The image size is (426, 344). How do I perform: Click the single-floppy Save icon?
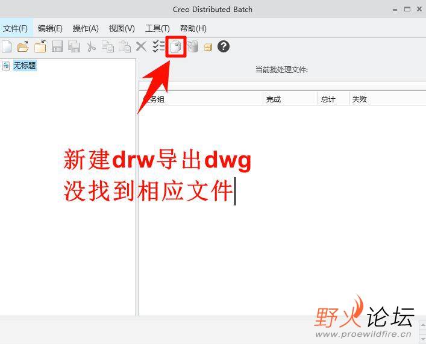pyautogui.click(x=57, y=46)
